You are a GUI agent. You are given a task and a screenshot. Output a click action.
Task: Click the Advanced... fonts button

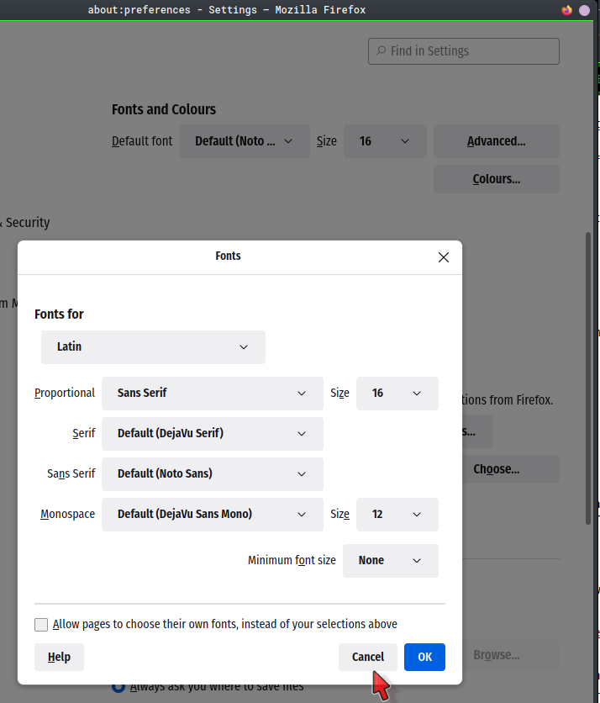point(496,141)
